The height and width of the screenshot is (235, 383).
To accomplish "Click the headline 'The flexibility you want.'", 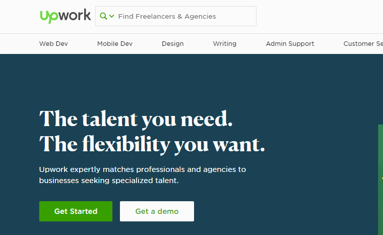I will (x=152, y=145).
